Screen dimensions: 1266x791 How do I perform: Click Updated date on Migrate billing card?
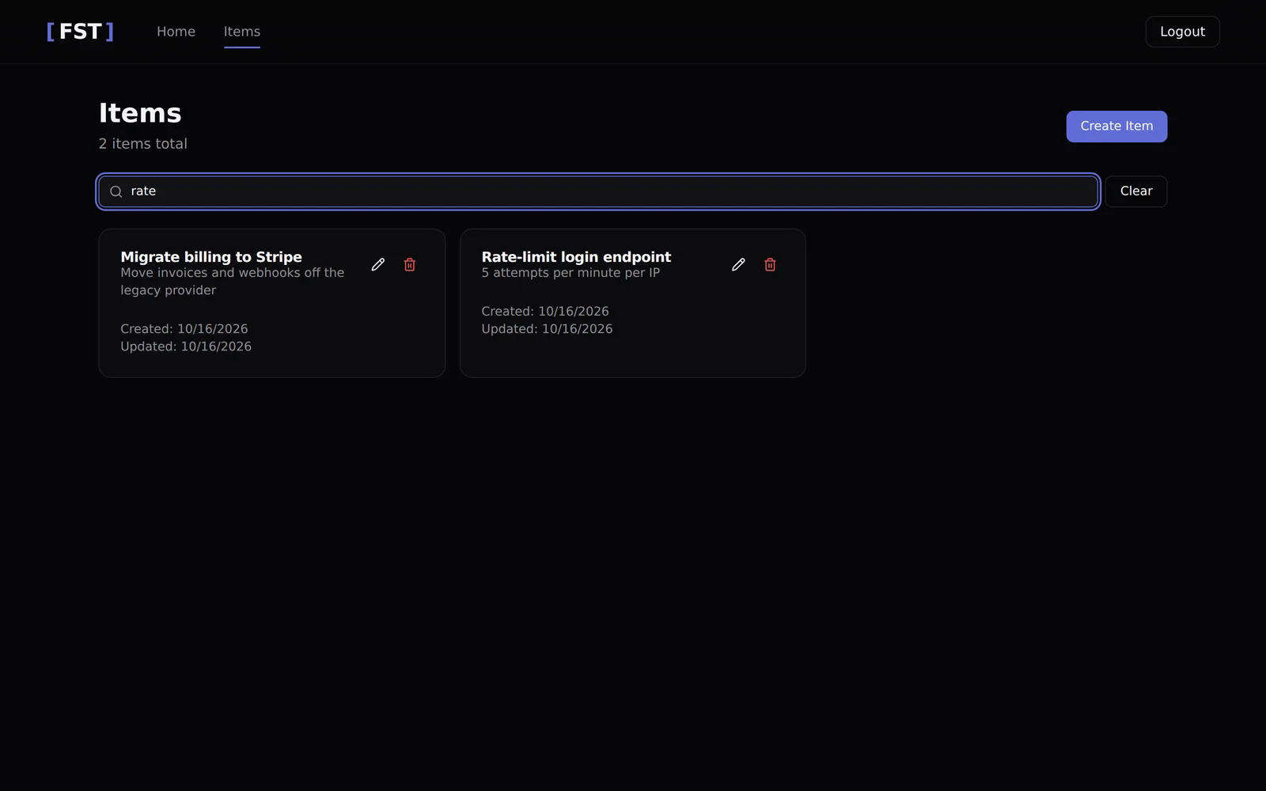tap(186, 346)
